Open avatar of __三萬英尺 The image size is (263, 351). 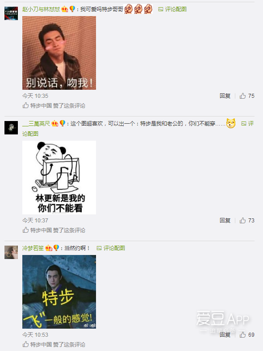coord(11,128)
